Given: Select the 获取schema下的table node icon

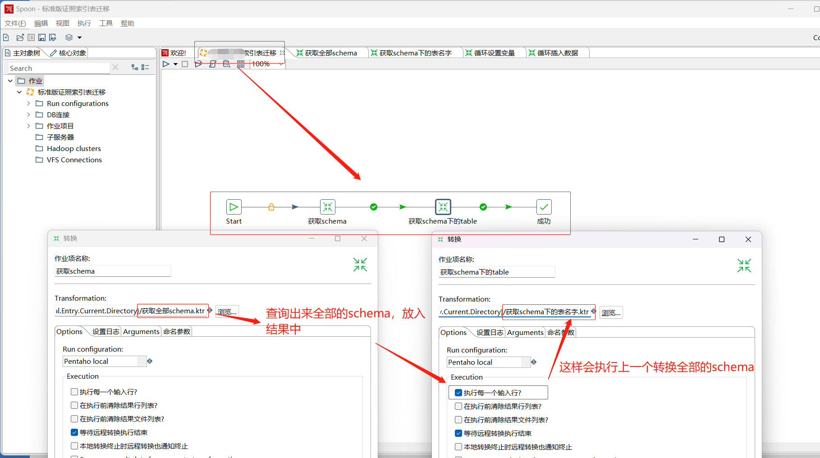Looking at the screenshot, I should point(443,207).
